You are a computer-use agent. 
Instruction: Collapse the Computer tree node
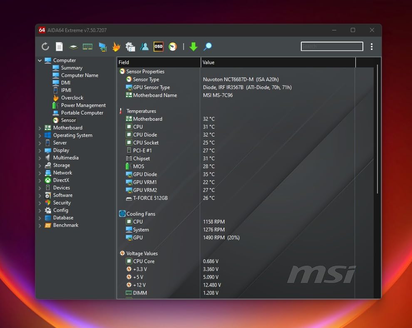pyautogui.click(x=40, y=60)
